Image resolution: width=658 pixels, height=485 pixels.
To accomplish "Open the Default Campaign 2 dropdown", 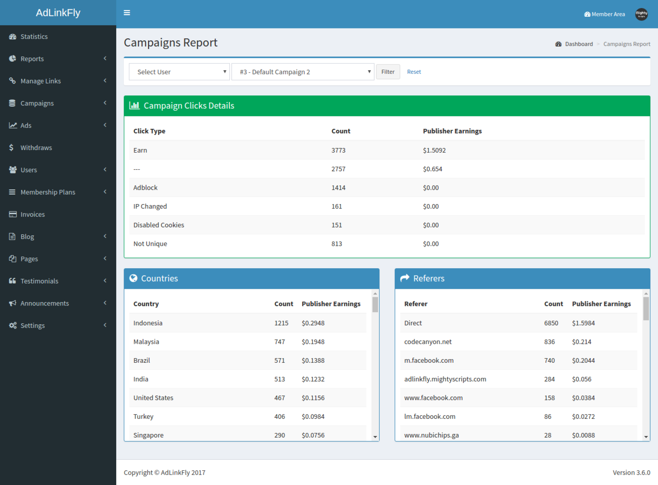I will pos(303,72).
